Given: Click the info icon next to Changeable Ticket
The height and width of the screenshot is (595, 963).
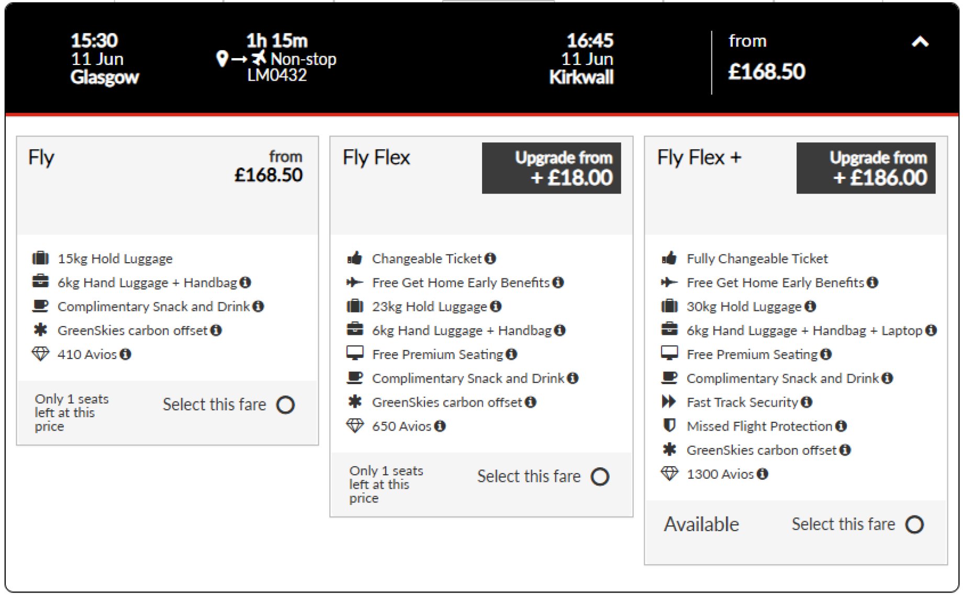Looking at the screenshot, I should tap(490, 259).
